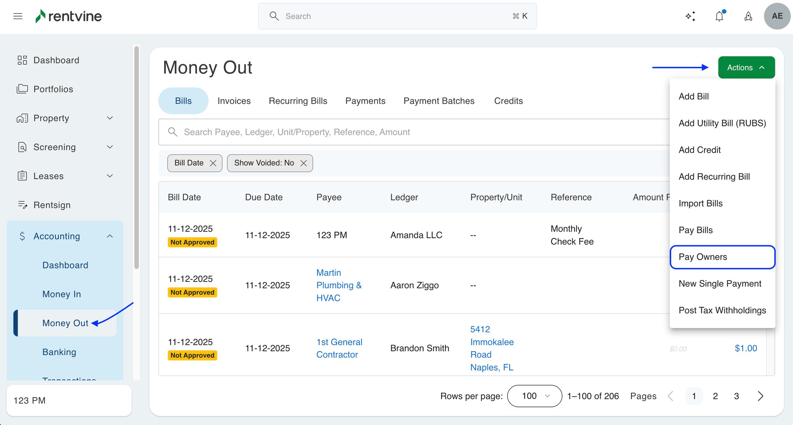Open the AE user avatar
The width and height of the screenshot is (793, 425).
(777, 16)
